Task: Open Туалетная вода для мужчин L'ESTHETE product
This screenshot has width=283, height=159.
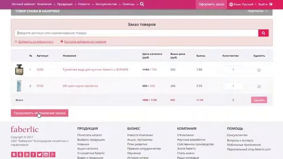Action: coord(96,70)
